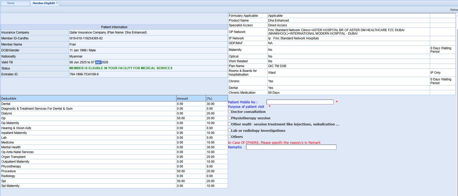This screenshot has height=196, width=458.
Task: Click the Member ID-CardNo value
Action: [x=86, y=38]
